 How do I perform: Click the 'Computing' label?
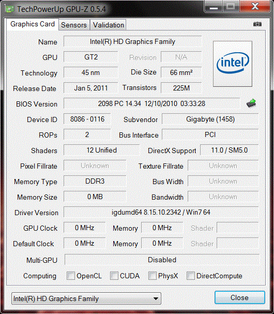click(40, 276)
